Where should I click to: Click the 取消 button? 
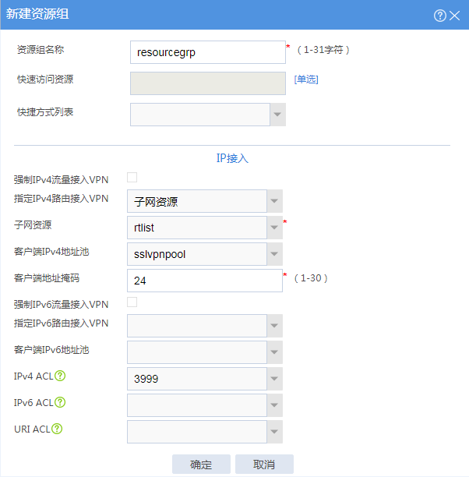pos(264,465)
